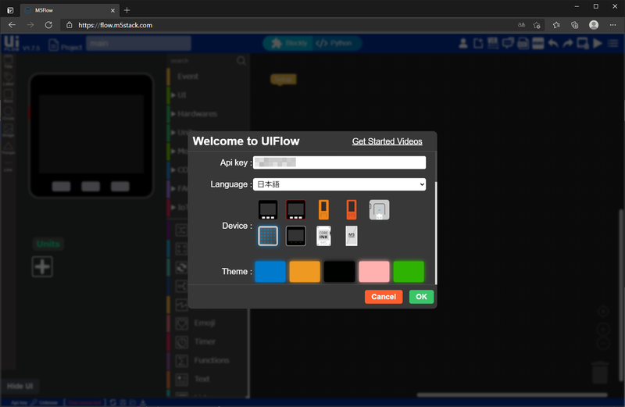
Task: Click the browser refresh button
Action: tap(48, 25)
